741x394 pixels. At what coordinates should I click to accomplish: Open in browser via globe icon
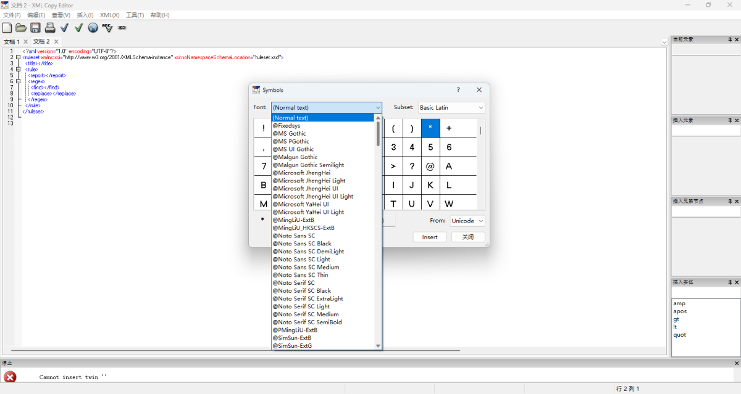[93, 28]
